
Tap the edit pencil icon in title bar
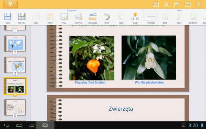tap(156, 4)
